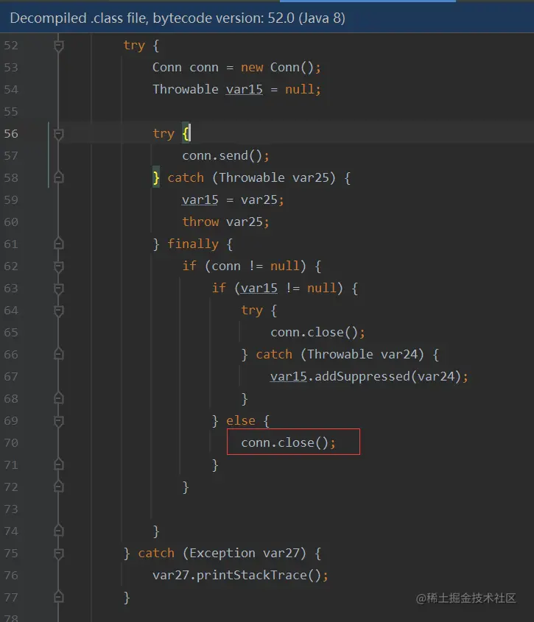Click the line number 56 in gutter
534x622 pixels.
[11, 134]
